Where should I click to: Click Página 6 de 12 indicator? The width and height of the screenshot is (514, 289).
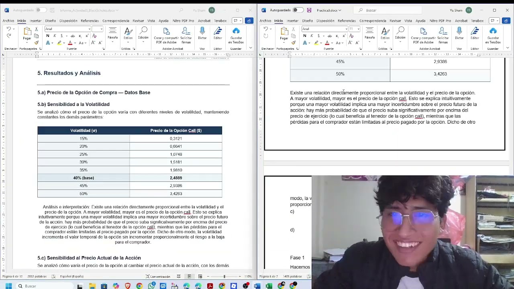(12, 277)
